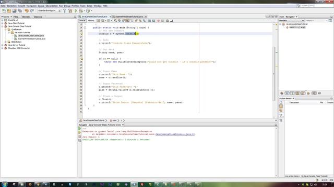Expand the Shoutbox project node

(2, 48)
